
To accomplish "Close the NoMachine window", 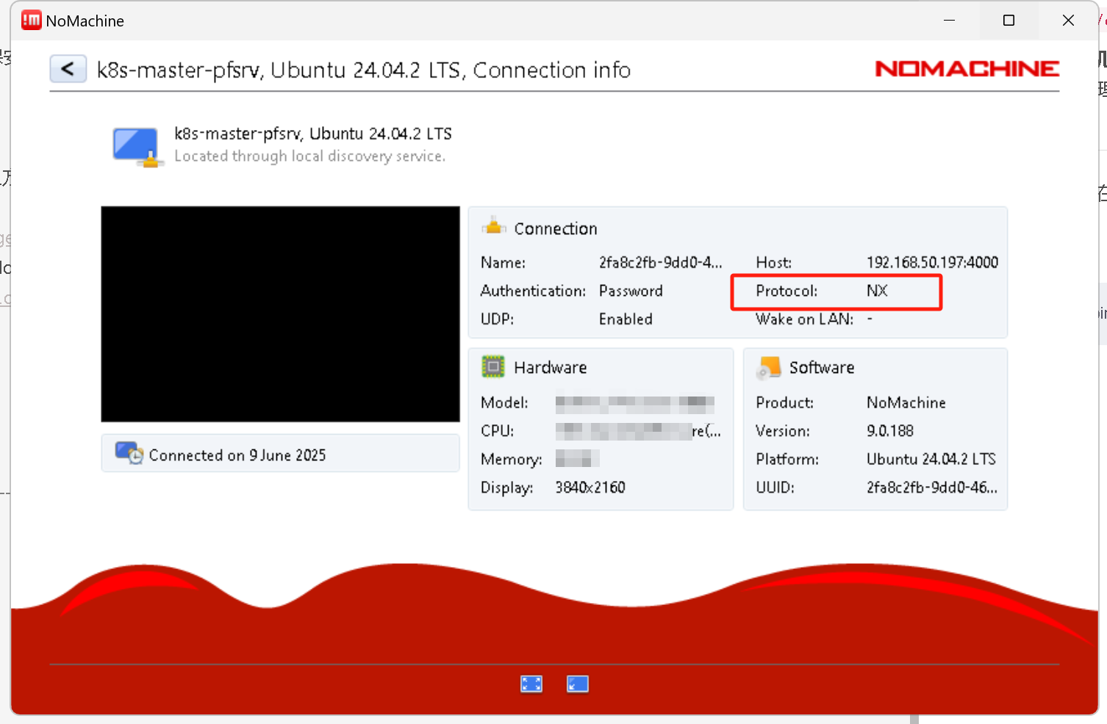I will click(x=1069, y=21).
